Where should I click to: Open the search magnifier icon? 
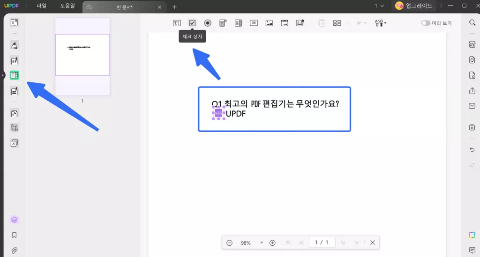tap(472, 22)
